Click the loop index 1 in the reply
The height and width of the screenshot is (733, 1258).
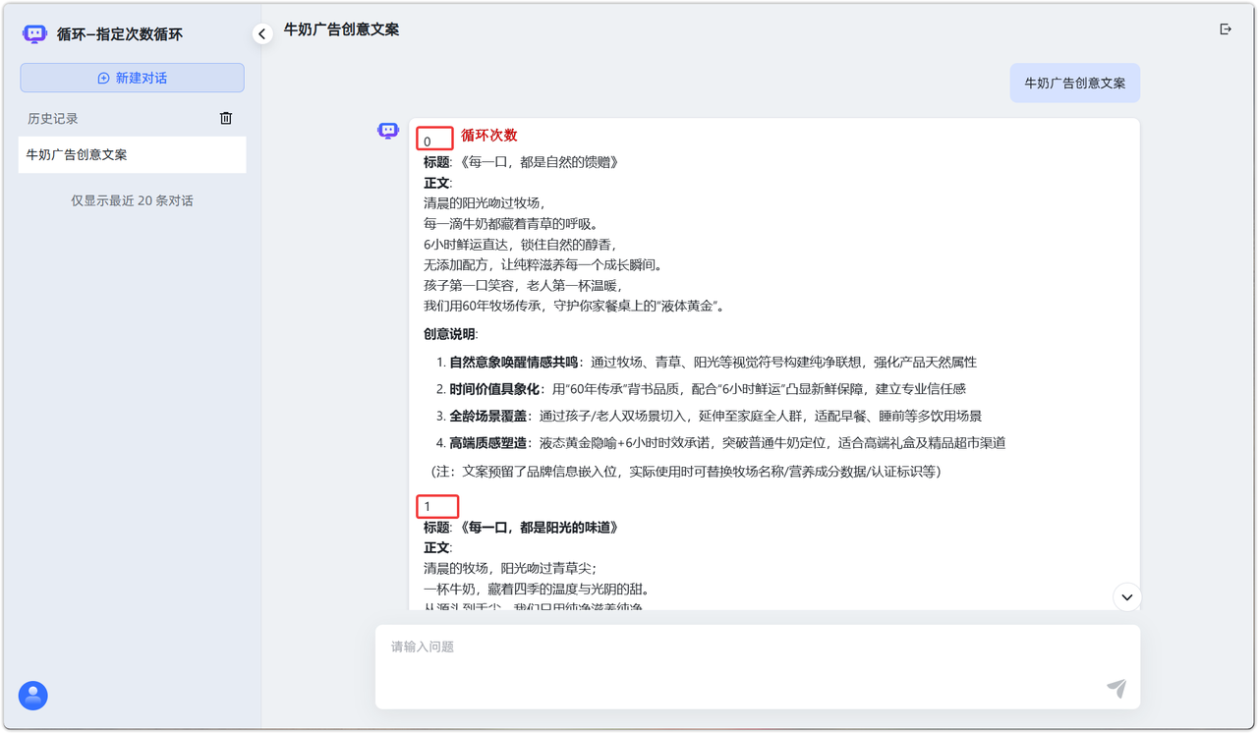pyautogui.click(x=428, y=507)
